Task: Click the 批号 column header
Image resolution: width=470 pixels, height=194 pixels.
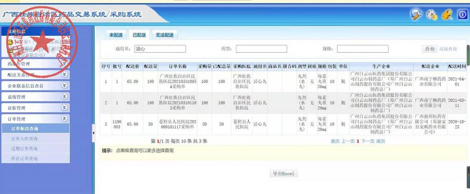Action: (x=117, y=66)
